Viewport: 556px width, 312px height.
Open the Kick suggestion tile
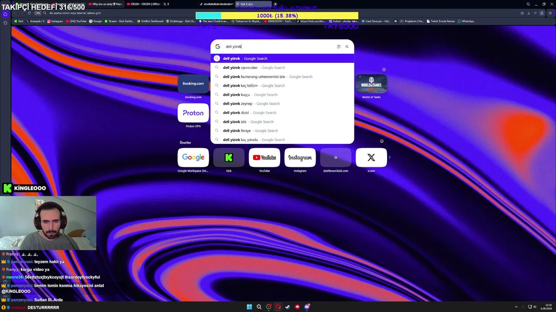229,158
